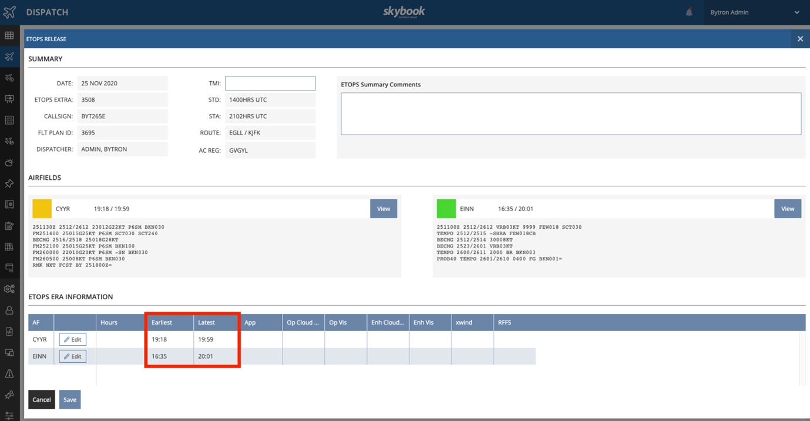Click the AF column header

[41, 322]
